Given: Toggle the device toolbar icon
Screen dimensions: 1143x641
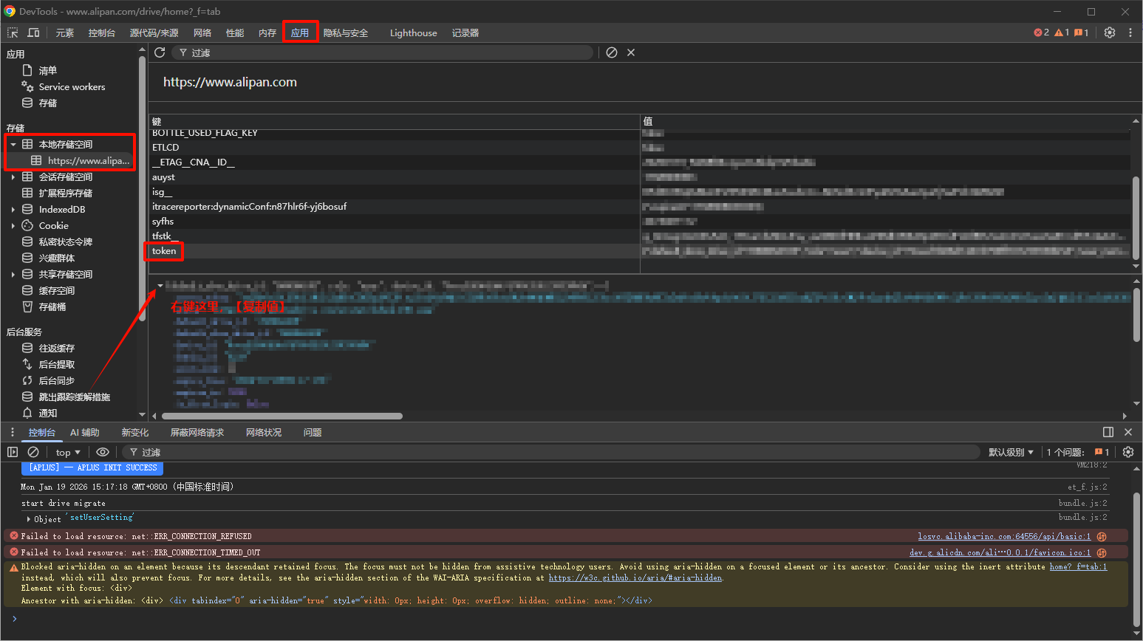Looking at the screenshot, I should pos(33,32).
